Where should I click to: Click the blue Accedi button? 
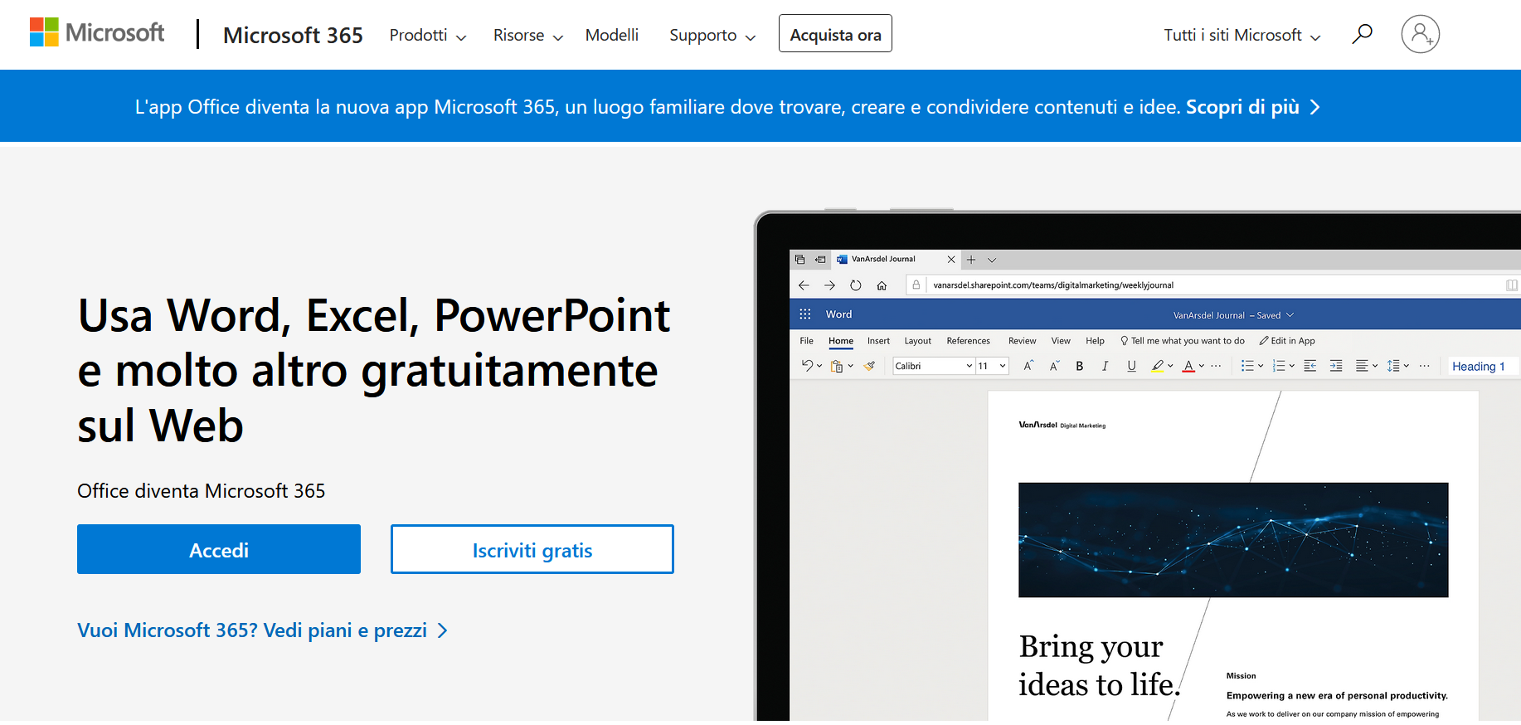coord(219,549)
